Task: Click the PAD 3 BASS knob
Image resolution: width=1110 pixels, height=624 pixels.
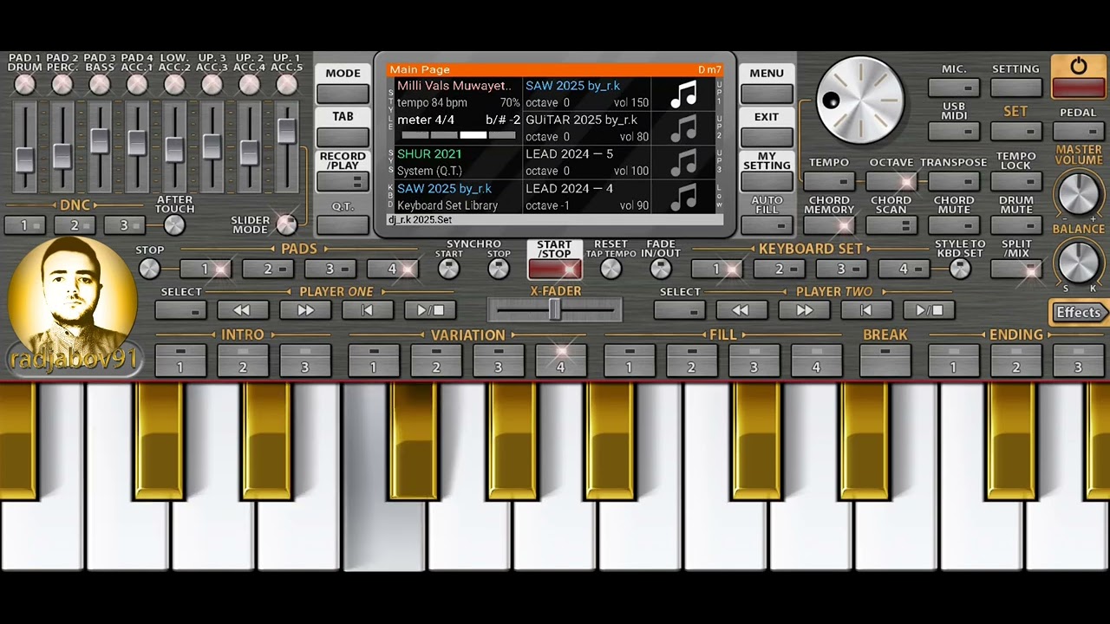Action: 100,84
